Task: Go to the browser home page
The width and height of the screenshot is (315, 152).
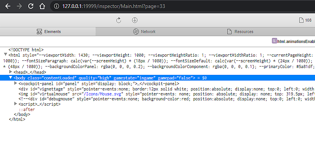Action: tap(43, 6)
